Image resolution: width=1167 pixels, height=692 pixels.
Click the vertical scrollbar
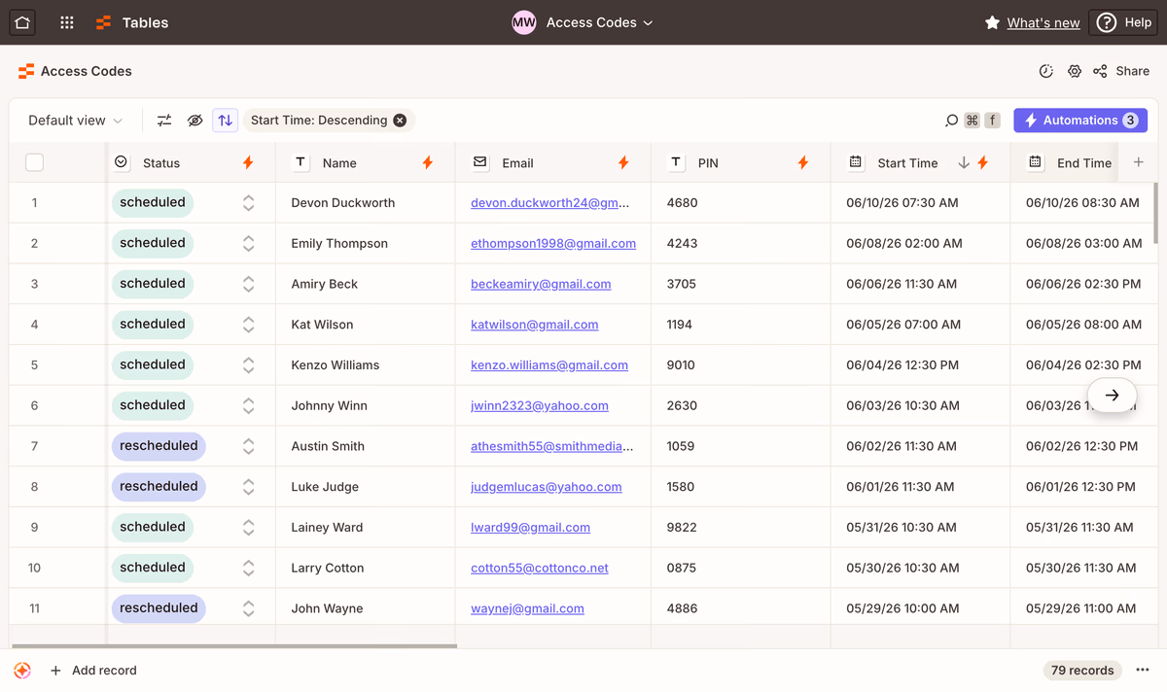1155,213
